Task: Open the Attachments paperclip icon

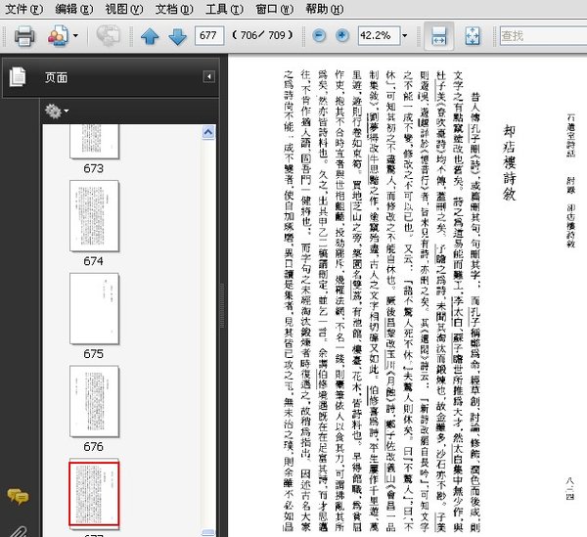Action: [18, 531]
